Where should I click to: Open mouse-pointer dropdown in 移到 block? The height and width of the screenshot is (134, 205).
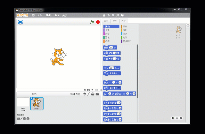115,88
